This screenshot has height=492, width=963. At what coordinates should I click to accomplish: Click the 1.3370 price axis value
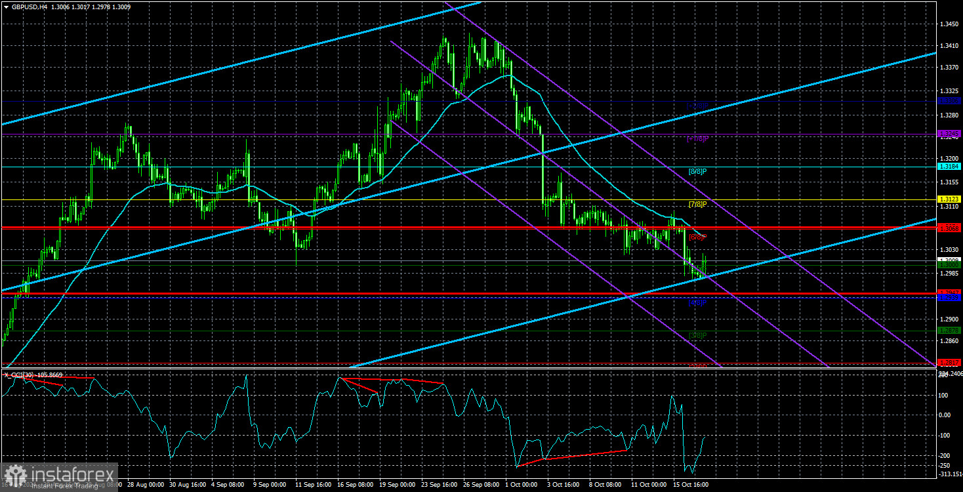949,68
